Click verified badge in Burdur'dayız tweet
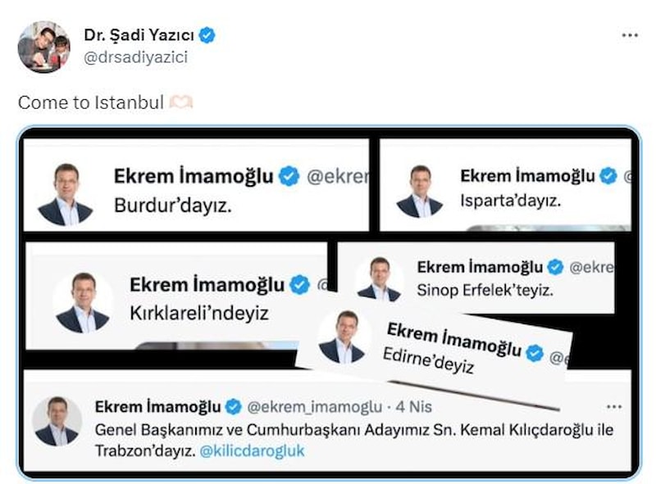This screenshot has width=656, height=484. (289, 176)
